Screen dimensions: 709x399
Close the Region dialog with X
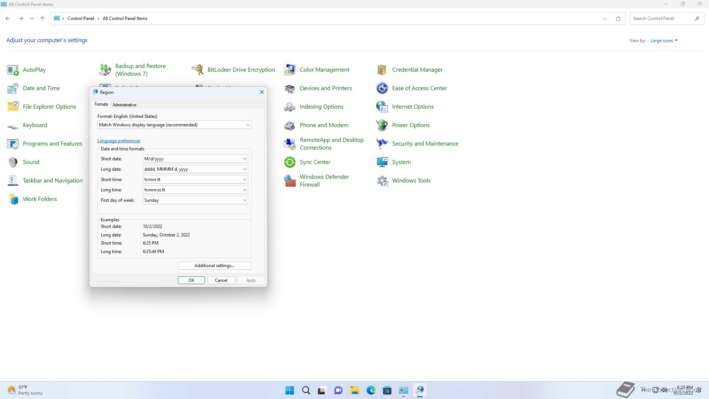coord(262,92)
